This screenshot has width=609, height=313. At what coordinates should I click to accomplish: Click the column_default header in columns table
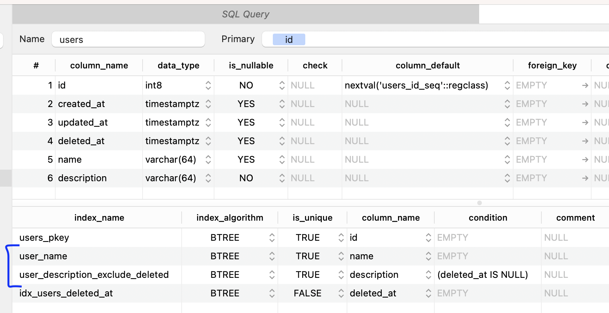(x=427, y=66)
